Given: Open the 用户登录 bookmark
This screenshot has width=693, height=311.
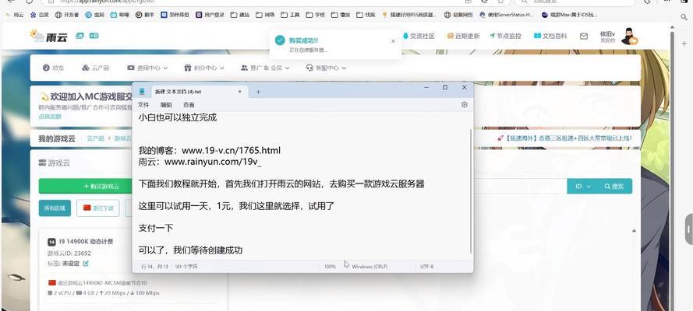Looking at the screenshot, I should pos(210,15).
